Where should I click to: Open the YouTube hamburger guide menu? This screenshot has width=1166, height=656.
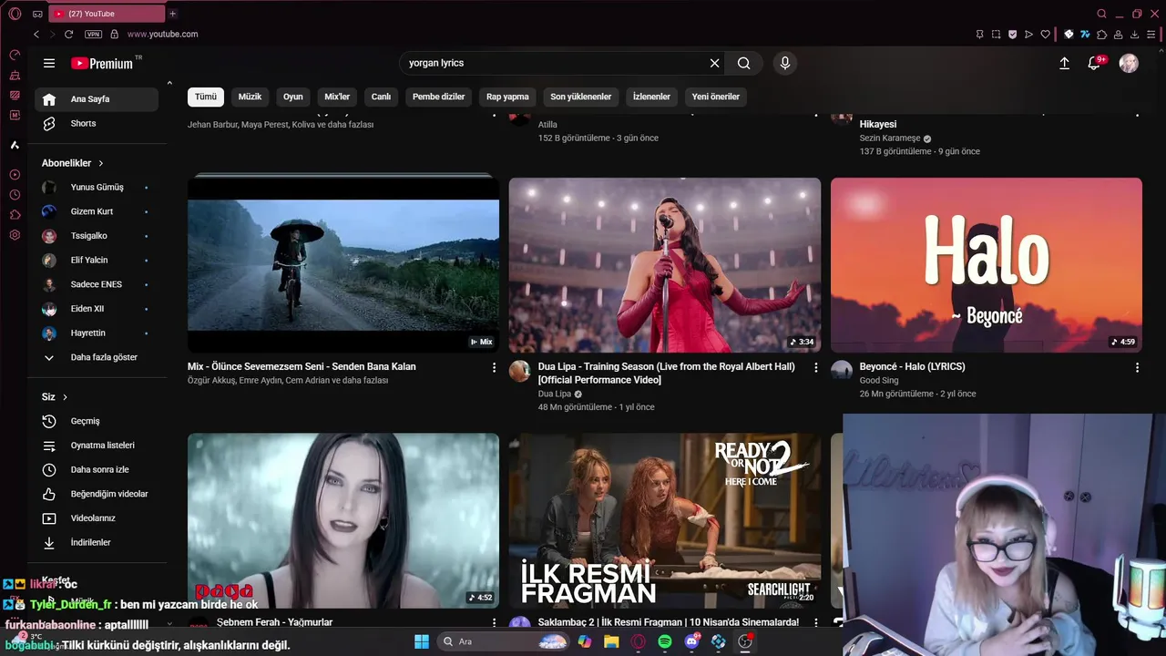coord(49,63)
